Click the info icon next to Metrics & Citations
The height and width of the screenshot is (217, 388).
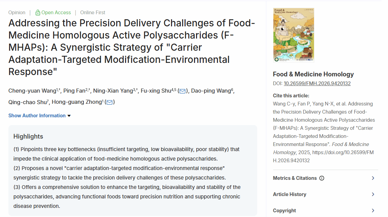click(x=322, y=178)
